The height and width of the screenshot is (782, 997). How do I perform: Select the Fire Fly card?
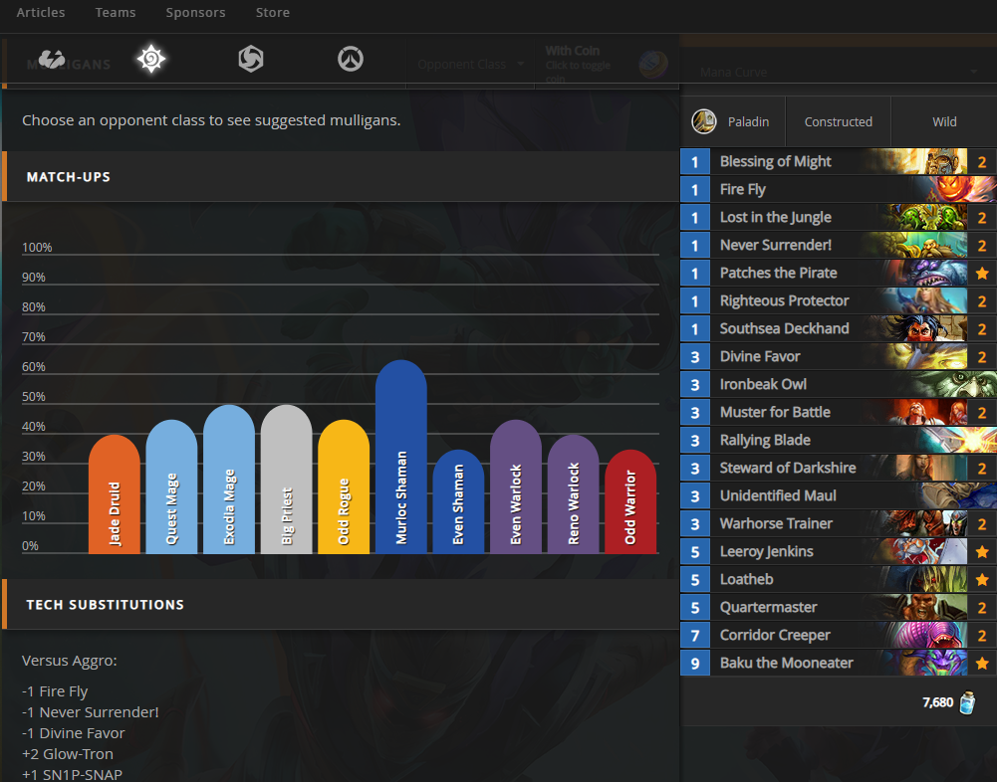(x=839, y=189)
